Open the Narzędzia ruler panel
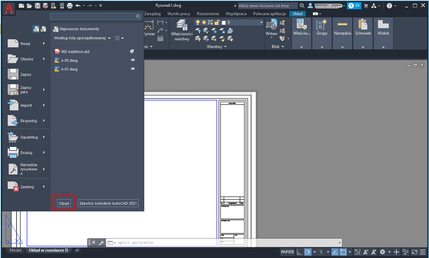The height and width of the screenshot is (258, 429). pyautogui.click(x=342, y=34)
